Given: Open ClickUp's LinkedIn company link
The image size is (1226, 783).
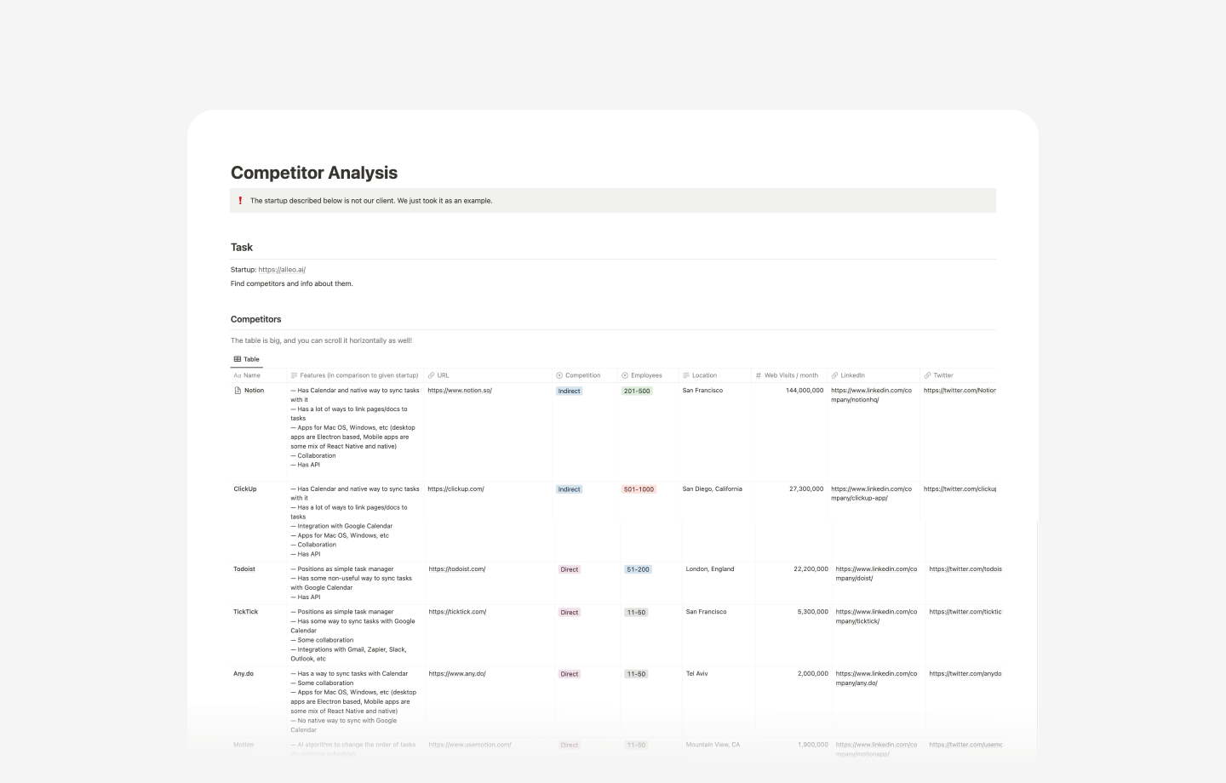Looking at the screenshot, I should coord(871,494).
